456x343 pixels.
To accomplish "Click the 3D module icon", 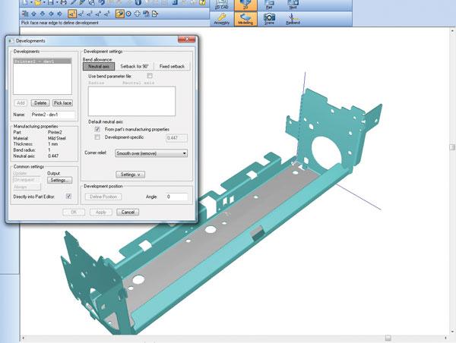I will pos(246,3).
